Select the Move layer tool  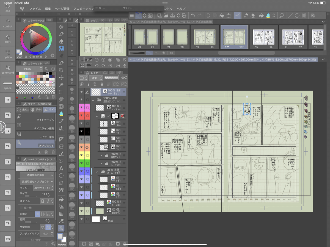[x=61, y=77]
